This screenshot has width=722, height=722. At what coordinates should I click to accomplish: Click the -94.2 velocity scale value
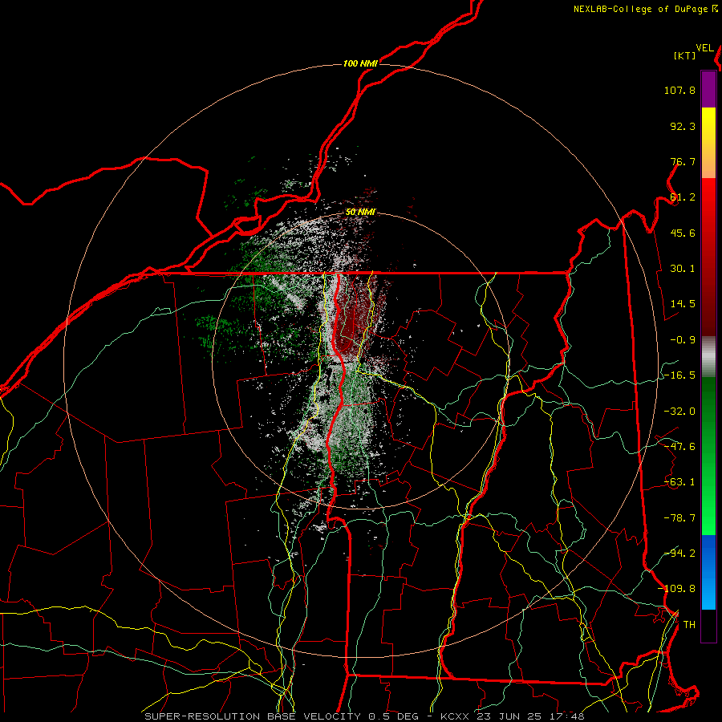[x=679, y=554]
